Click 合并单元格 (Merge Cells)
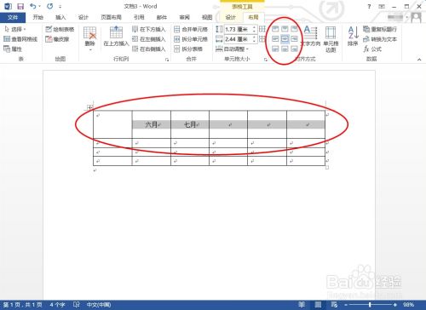The width and height of the screenshot is (426, 310). pos(191,29)
